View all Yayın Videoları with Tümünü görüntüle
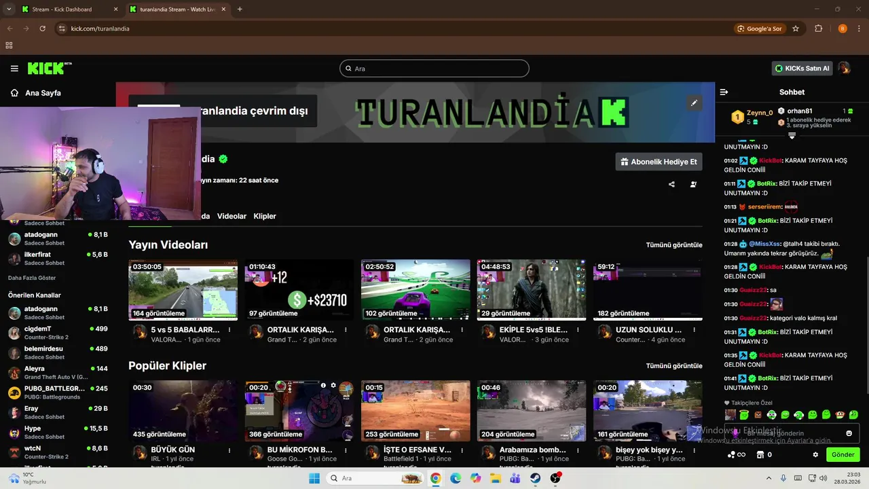Viewport: 869px width, 489px height. (674, 244)
